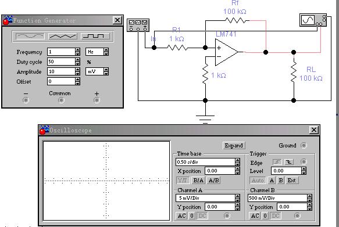Click the function generator Common terminal
339x227 pixels.
pyautogui.click(x=61, y=100)
